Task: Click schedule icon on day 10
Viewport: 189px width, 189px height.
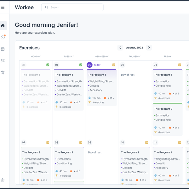Action: point(147,142)
